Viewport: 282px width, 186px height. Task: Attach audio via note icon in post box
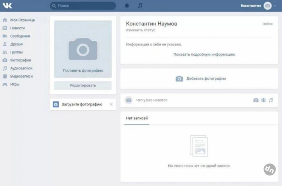(271, 100)
